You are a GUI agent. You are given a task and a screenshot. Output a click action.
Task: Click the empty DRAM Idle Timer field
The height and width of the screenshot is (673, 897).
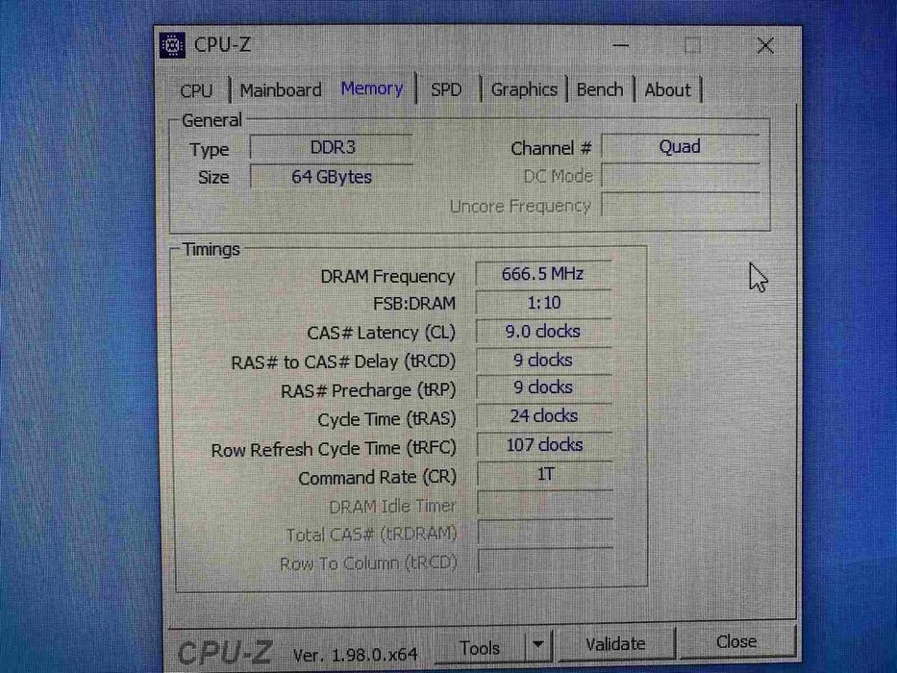545,504
